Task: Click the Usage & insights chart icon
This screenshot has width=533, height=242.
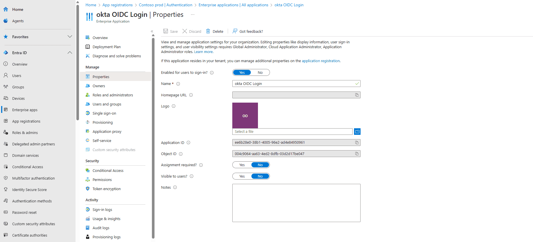Action: [88, 219]
